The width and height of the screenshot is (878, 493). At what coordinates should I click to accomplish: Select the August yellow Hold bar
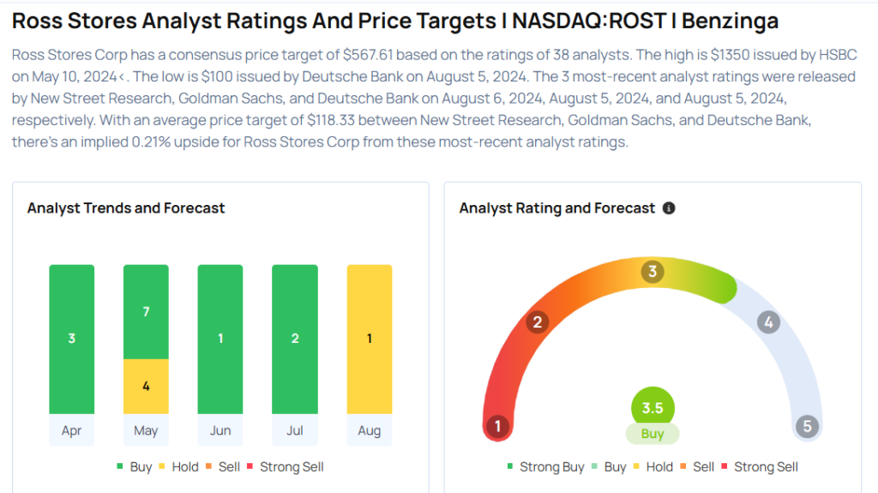pyautogui.click(x=370, y=339)
